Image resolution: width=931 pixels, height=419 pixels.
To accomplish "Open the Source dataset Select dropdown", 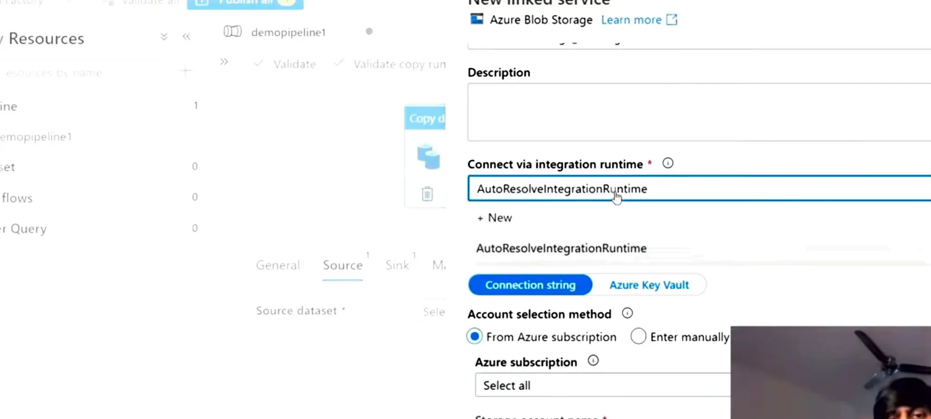I will click(434, 312).
